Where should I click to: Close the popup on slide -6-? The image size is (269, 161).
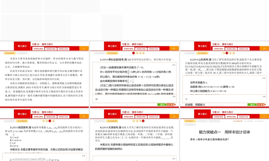click(174, 159)
